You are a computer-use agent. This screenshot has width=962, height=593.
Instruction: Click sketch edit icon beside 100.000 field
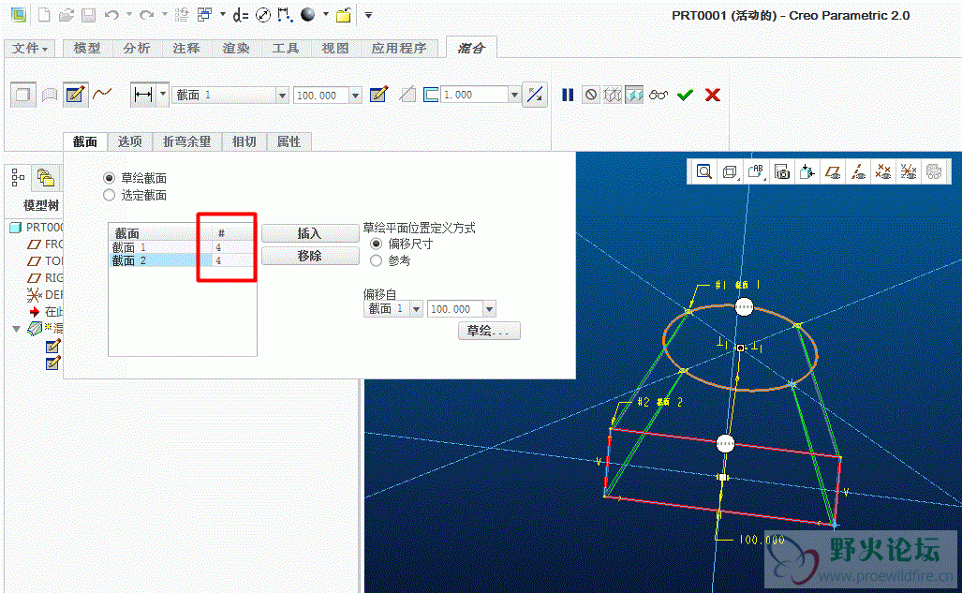378,95
